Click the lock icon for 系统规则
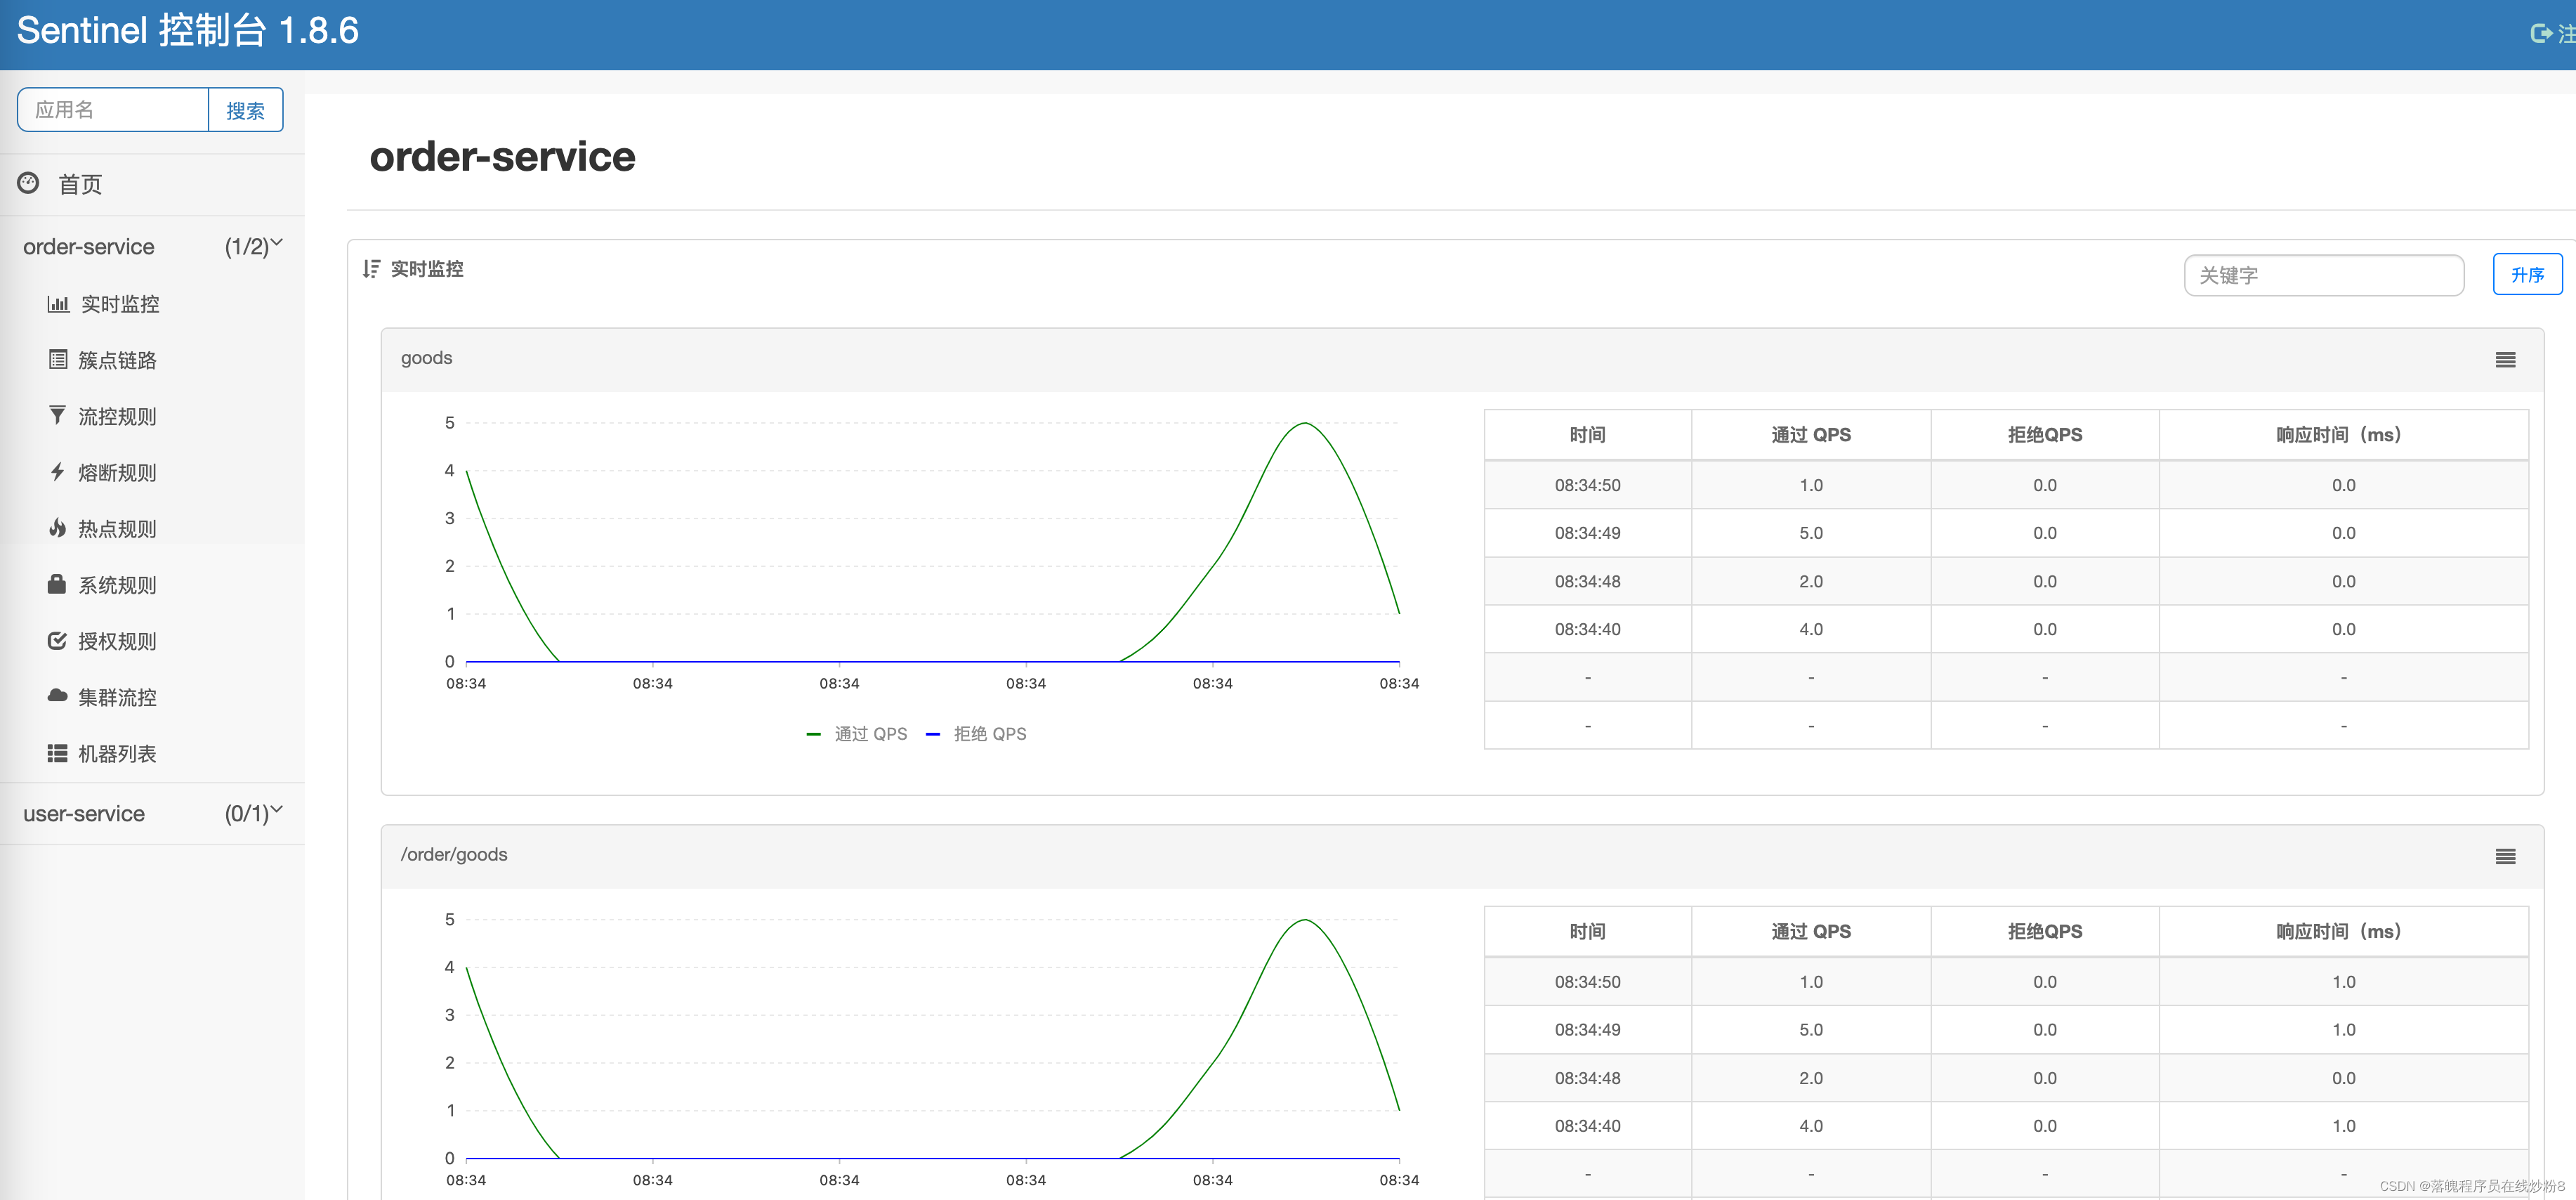2576x1200 pixels. pos(57,584)
